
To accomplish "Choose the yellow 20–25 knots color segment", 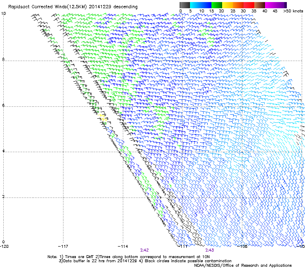I will point(228,5).
